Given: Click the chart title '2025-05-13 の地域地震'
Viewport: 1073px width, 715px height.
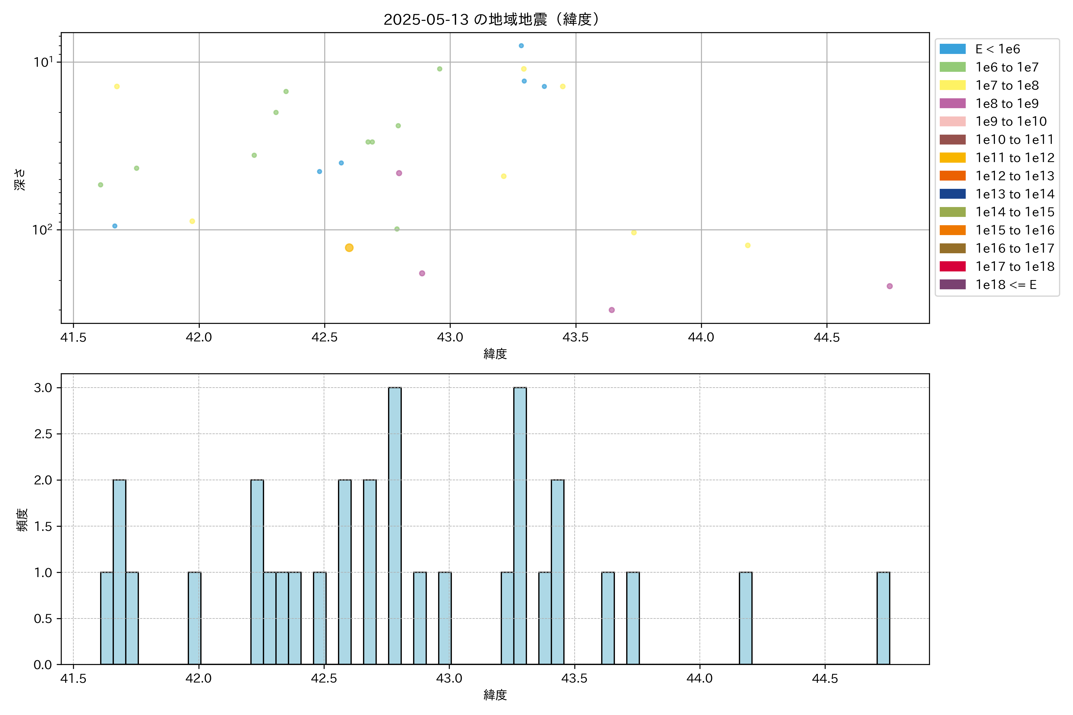Looking at the screenshot, I should click(491, 20).
